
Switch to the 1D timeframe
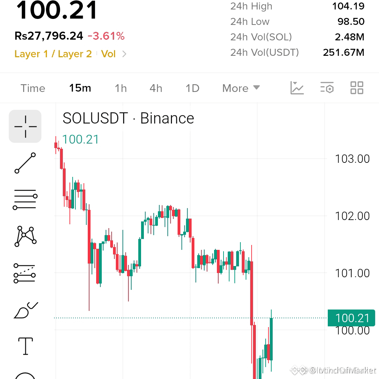point(192,88)
